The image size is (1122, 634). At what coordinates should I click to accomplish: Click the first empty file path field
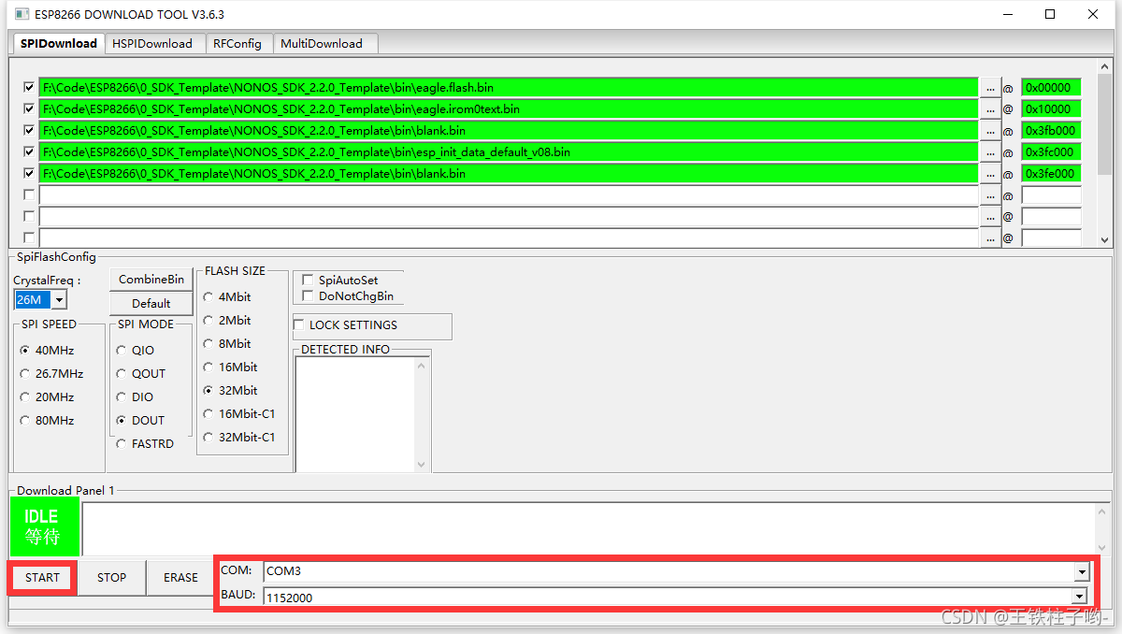(509, 195)
